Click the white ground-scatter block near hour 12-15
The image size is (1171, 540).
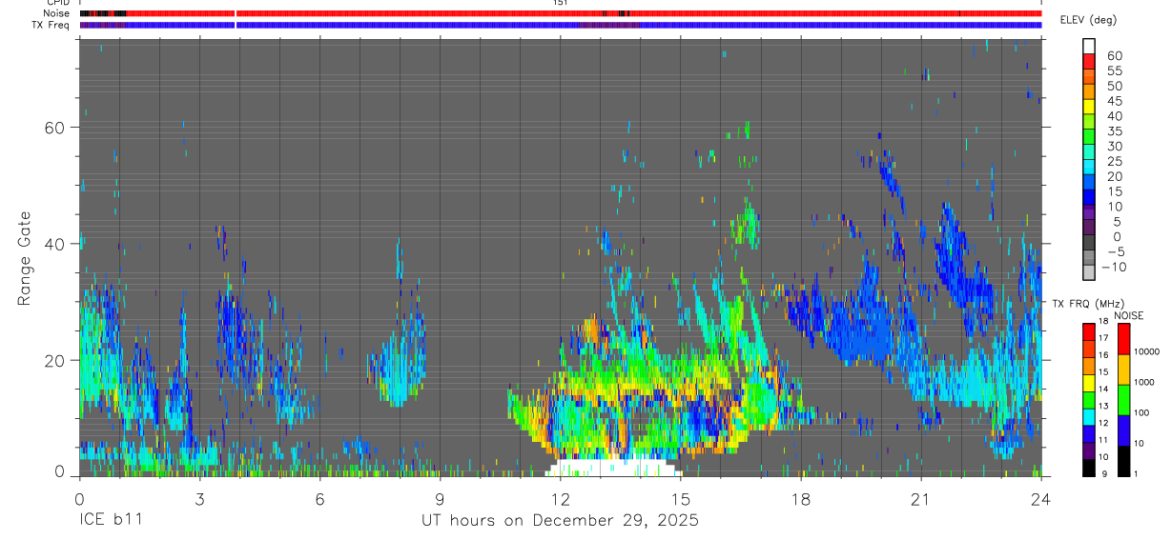coord(614,467)
